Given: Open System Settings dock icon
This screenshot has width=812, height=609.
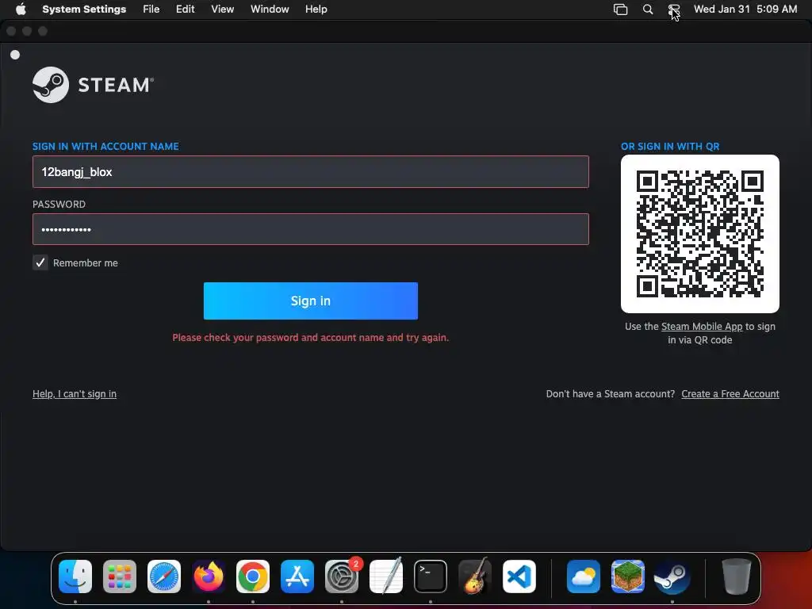Looking at the screenshot, I should [x=342, y=576].
